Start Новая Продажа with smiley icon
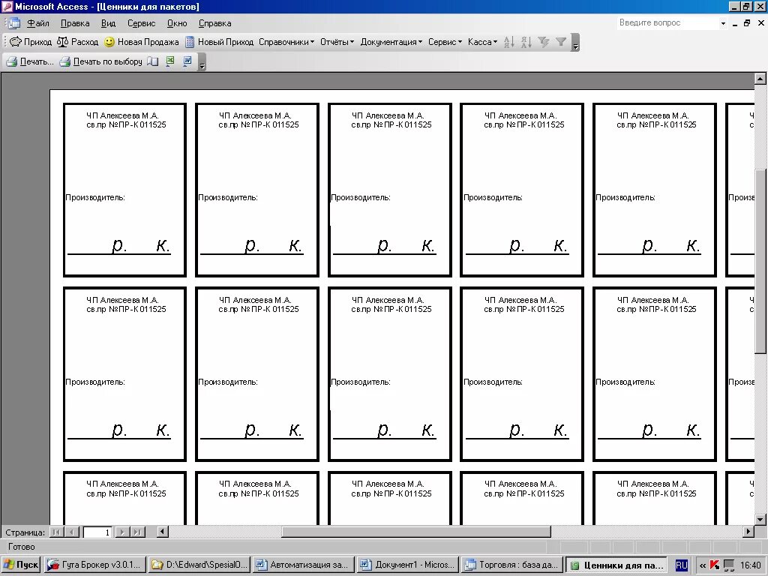This screenshot has width=768, height=576. pos(142,42)
